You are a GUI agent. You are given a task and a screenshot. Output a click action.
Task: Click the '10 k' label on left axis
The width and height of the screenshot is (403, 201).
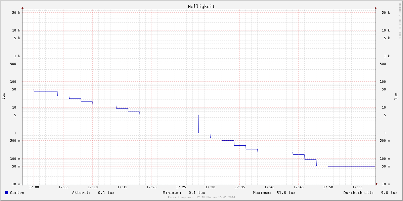16,30
